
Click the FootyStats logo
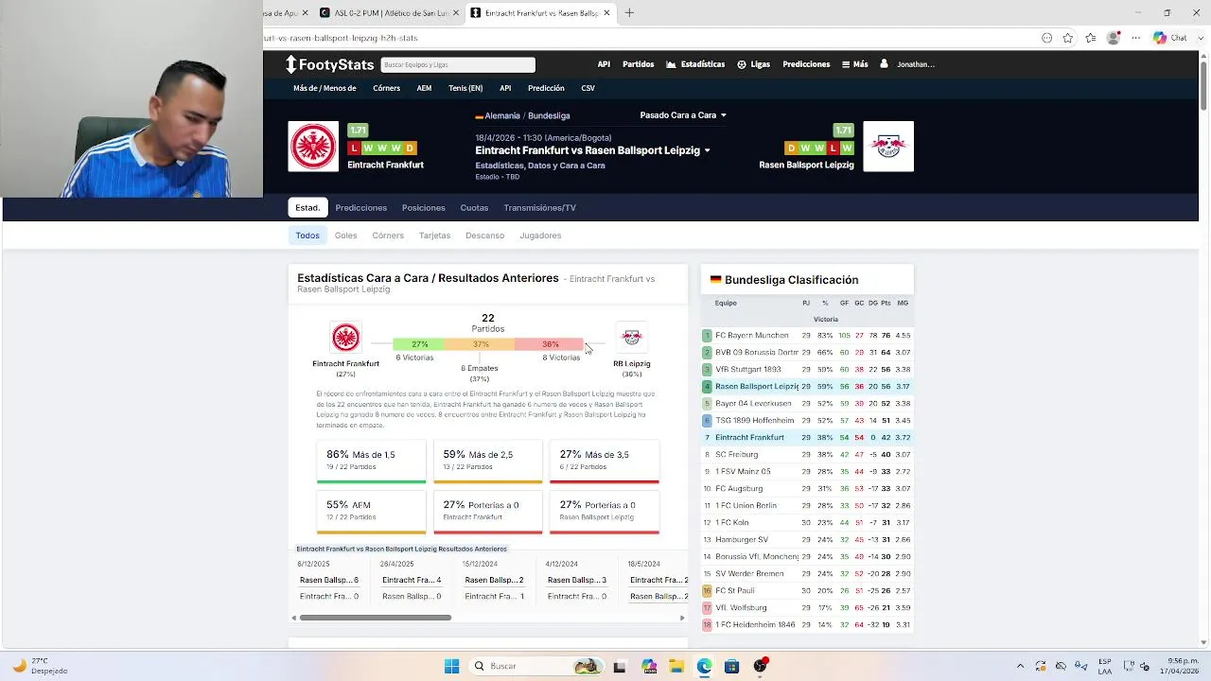[x=330, y=64]
